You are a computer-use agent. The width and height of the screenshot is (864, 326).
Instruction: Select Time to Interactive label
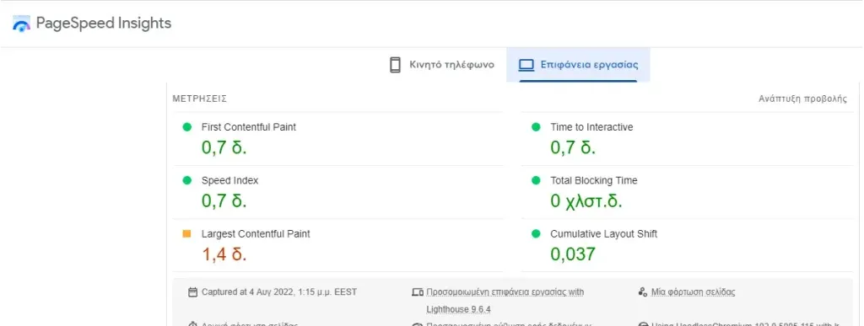coord(591,127)
